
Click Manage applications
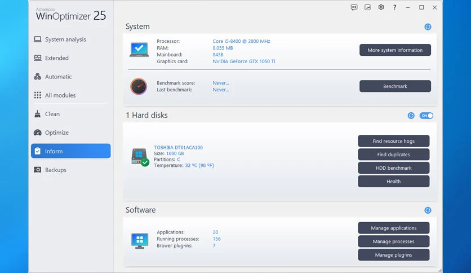tap(393, 228)
